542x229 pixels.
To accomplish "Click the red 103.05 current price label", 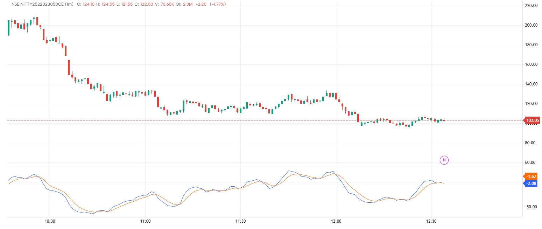I will click(532, 120).
